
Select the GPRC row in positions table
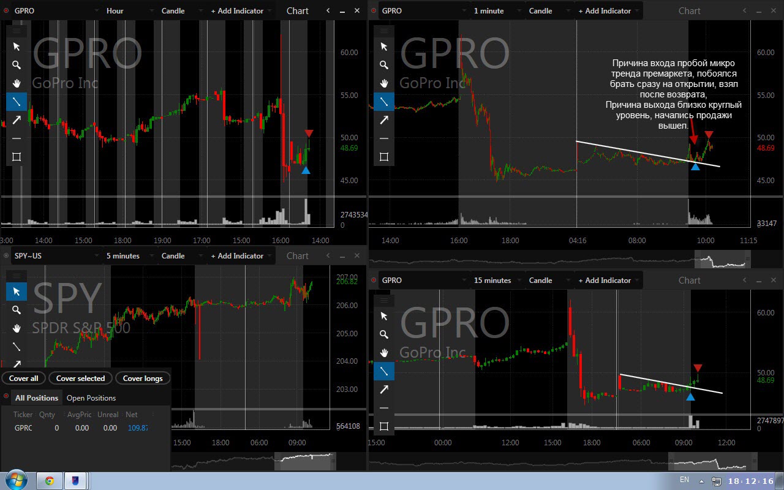(85, 428)
